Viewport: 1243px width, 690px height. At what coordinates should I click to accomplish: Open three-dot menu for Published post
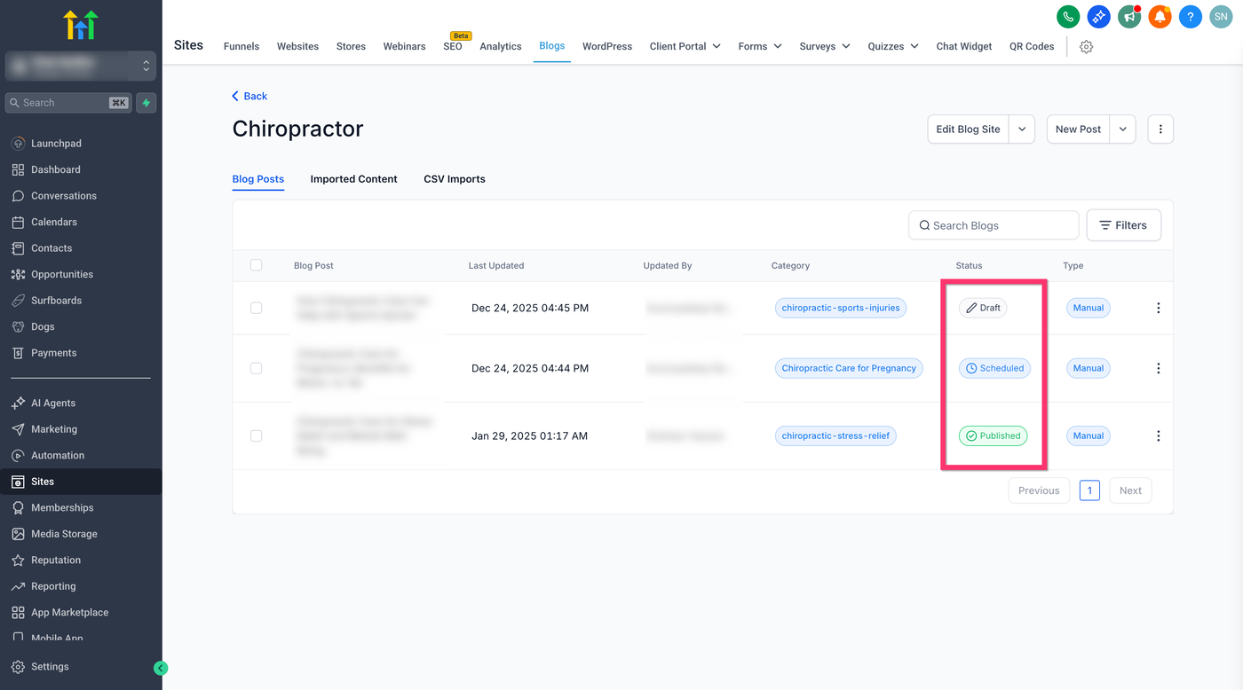pyautogui.click(x=1158, y=435)
